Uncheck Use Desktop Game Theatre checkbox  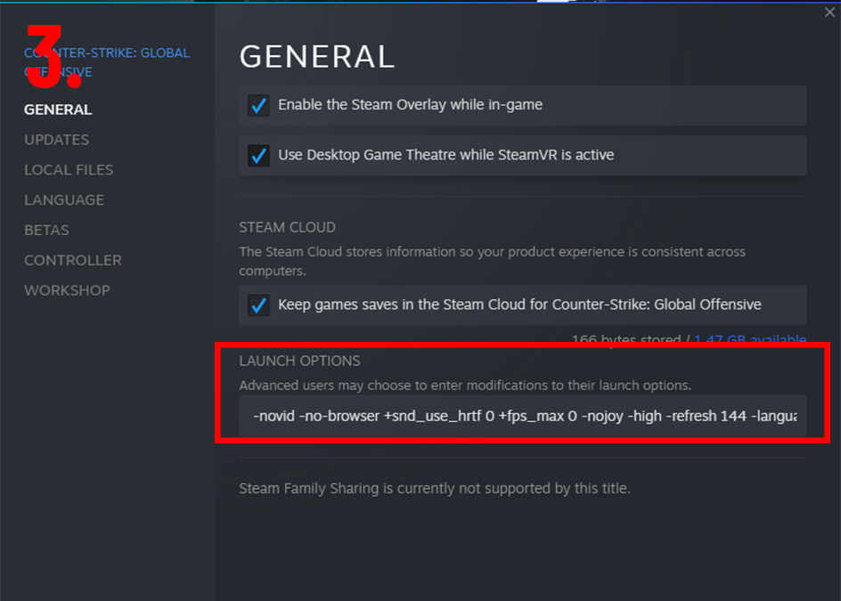click(258, 155)
